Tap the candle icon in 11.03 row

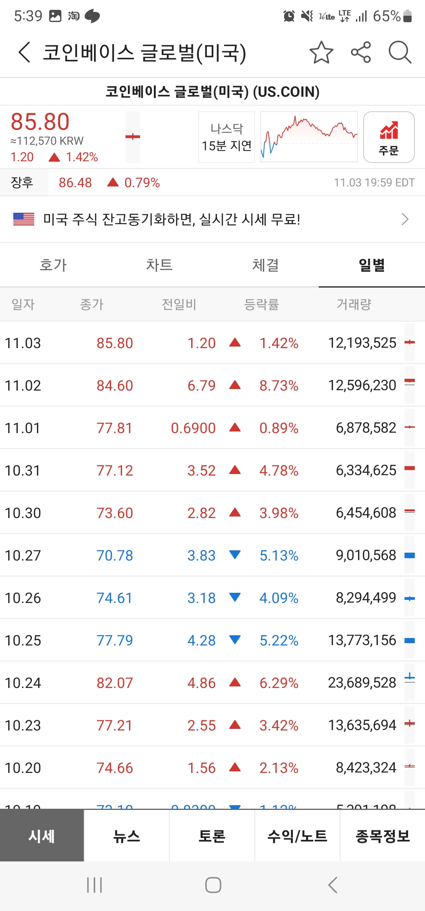click(410, 343)
